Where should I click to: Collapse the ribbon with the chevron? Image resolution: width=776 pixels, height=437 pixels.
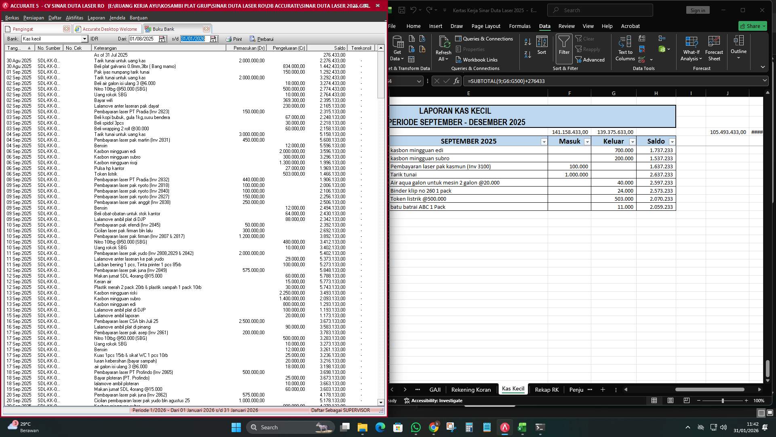click(x=762, y=67)
